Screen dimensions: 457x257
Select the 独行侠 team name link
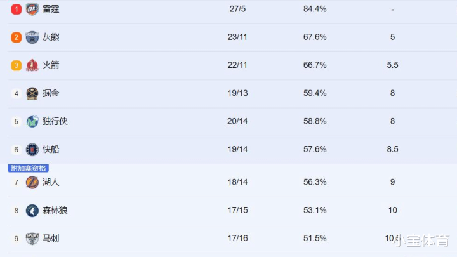point(55,121)
